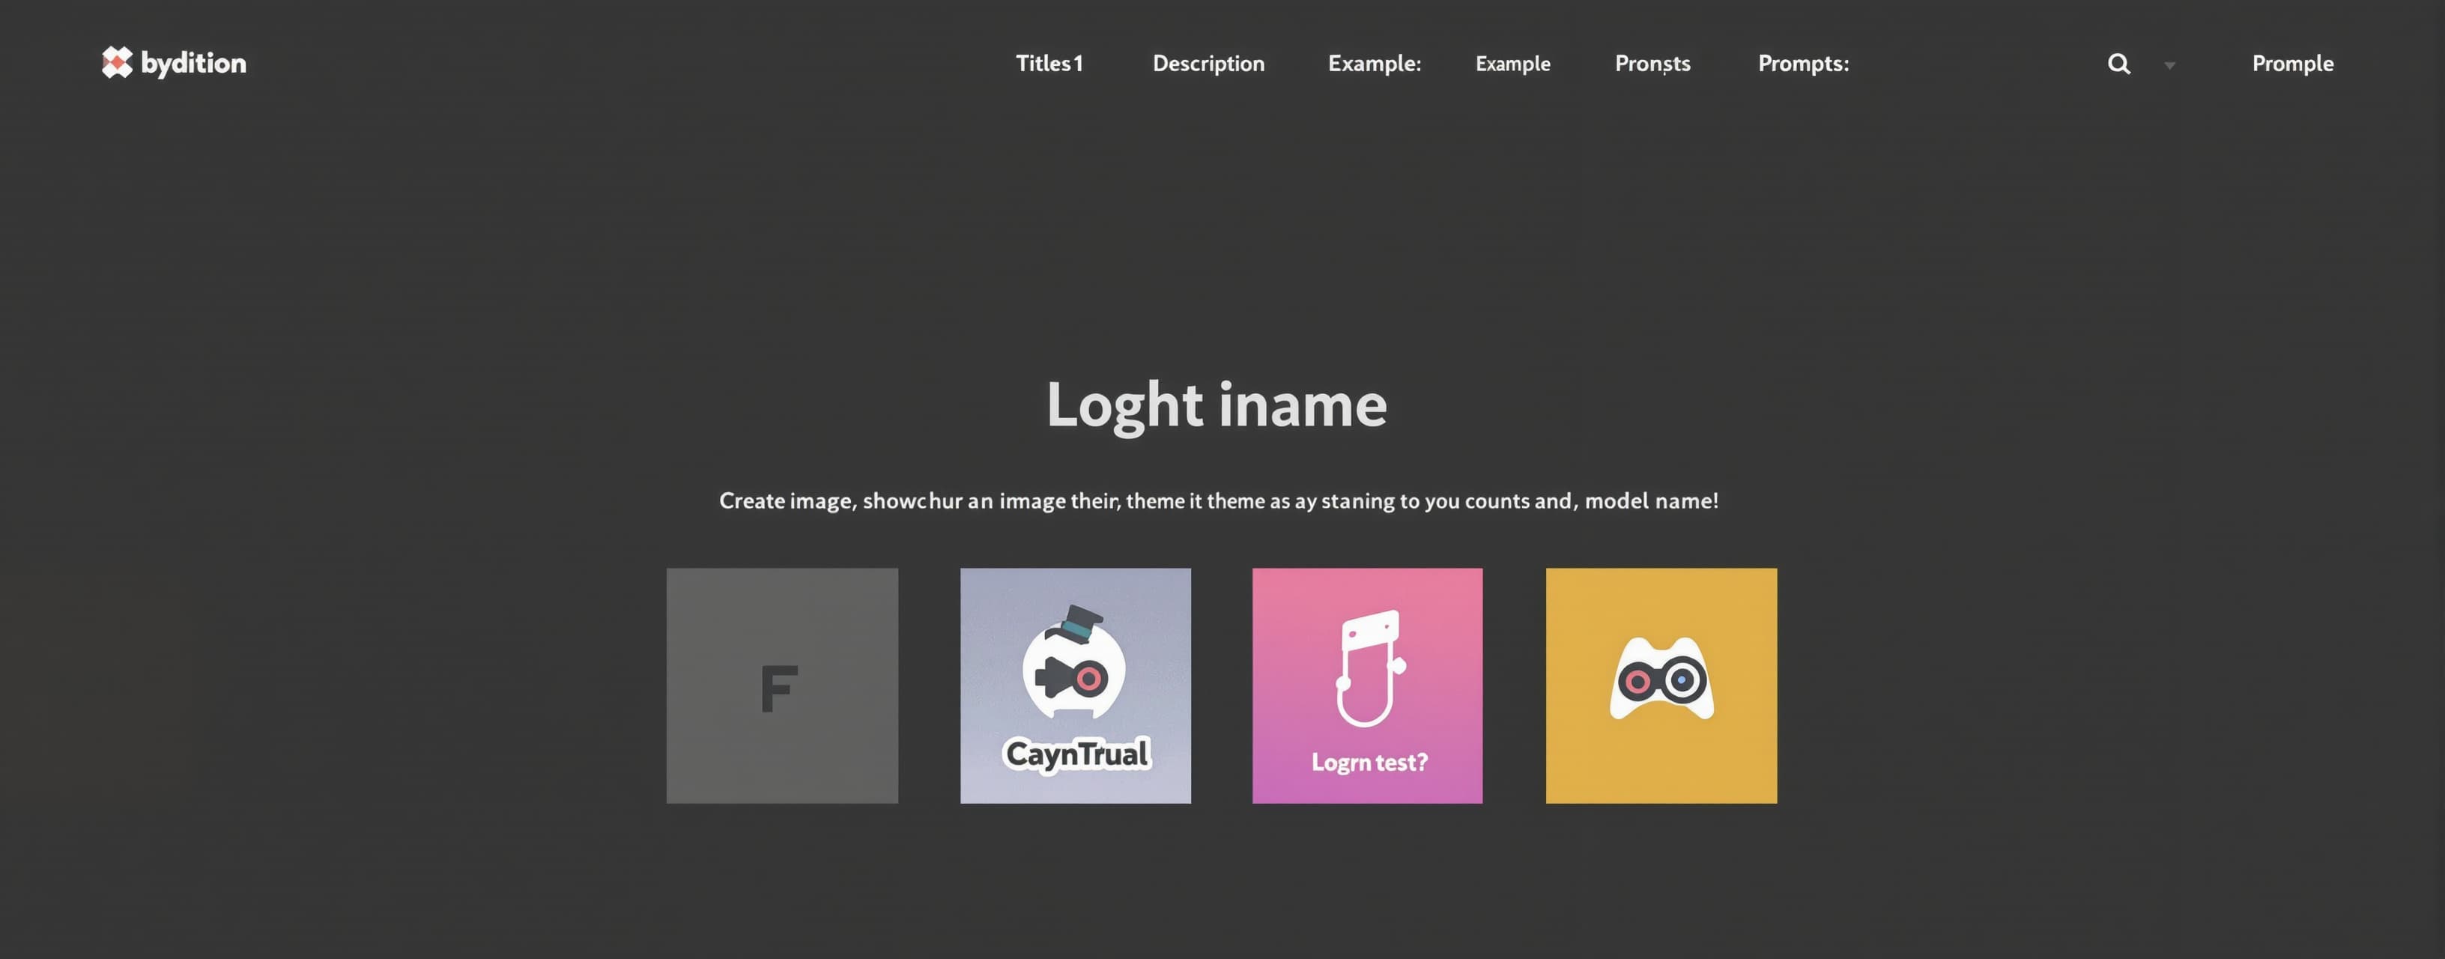Select the gray F tile
This screenshot has width=2445, height=959.
[782, 686]
